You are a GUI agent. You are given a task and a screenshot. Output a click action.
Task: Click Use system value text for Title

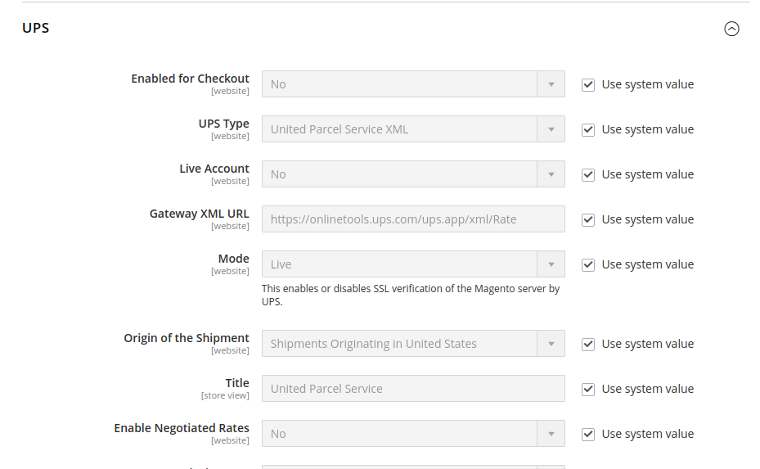pos(648,389)
